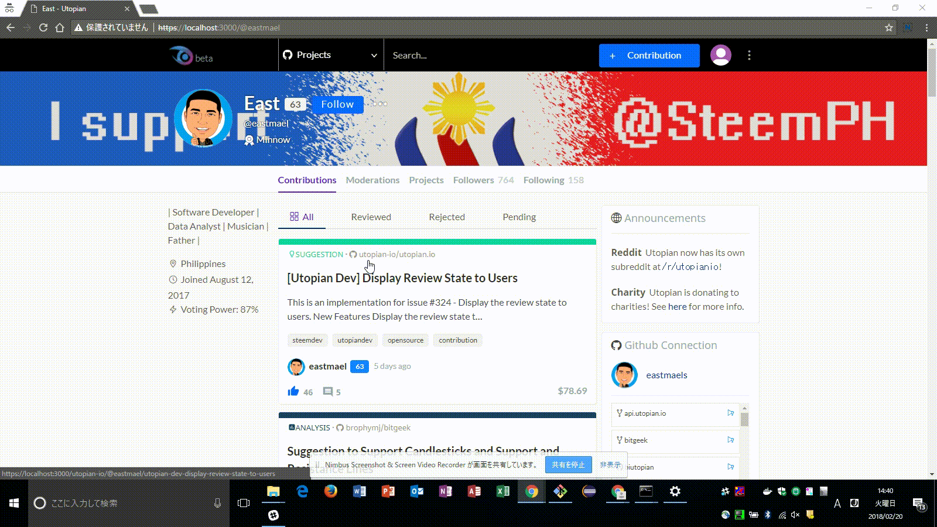Click the $78.69 payout value

(572, 391)
